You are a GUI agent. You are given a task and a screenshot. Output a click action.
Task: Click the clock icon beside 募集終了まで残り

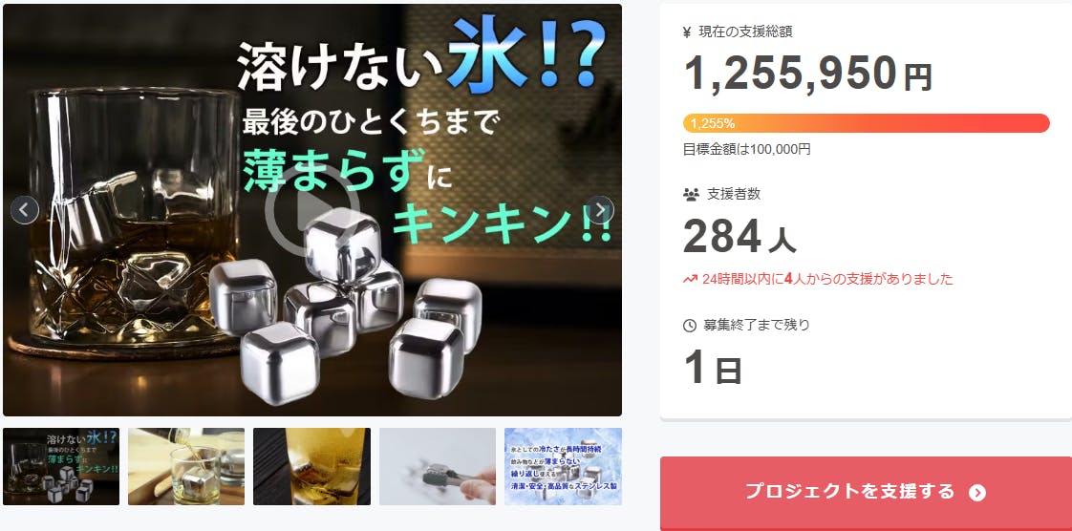coord(690,326)
